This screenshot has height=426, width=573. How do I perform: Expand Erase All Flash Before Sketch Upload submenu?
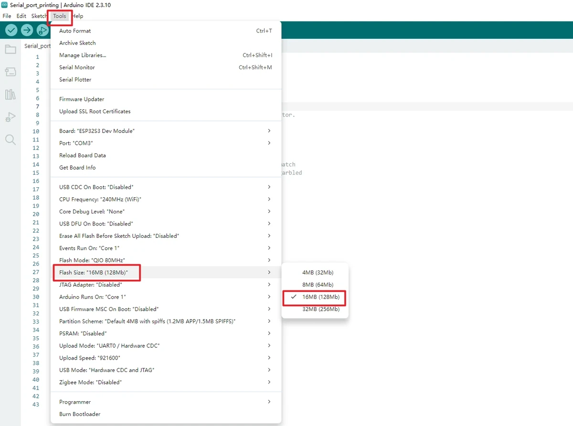(x=166, y=236)
